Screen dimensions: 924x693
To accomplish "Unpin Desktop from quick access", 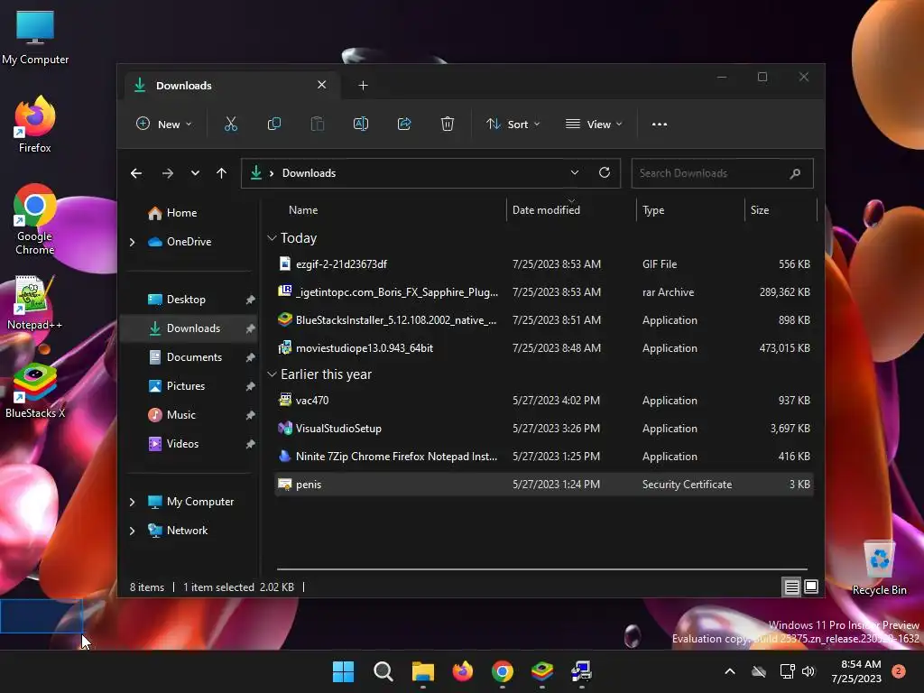I will pyautogui.click(x=251, y=300).
